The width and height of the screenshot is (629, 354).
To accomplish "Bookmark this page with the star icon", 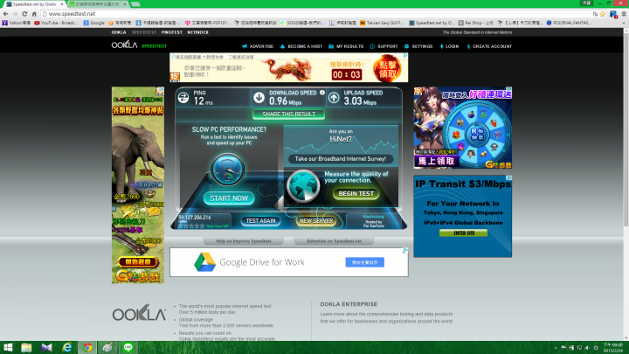I will 603,14.
